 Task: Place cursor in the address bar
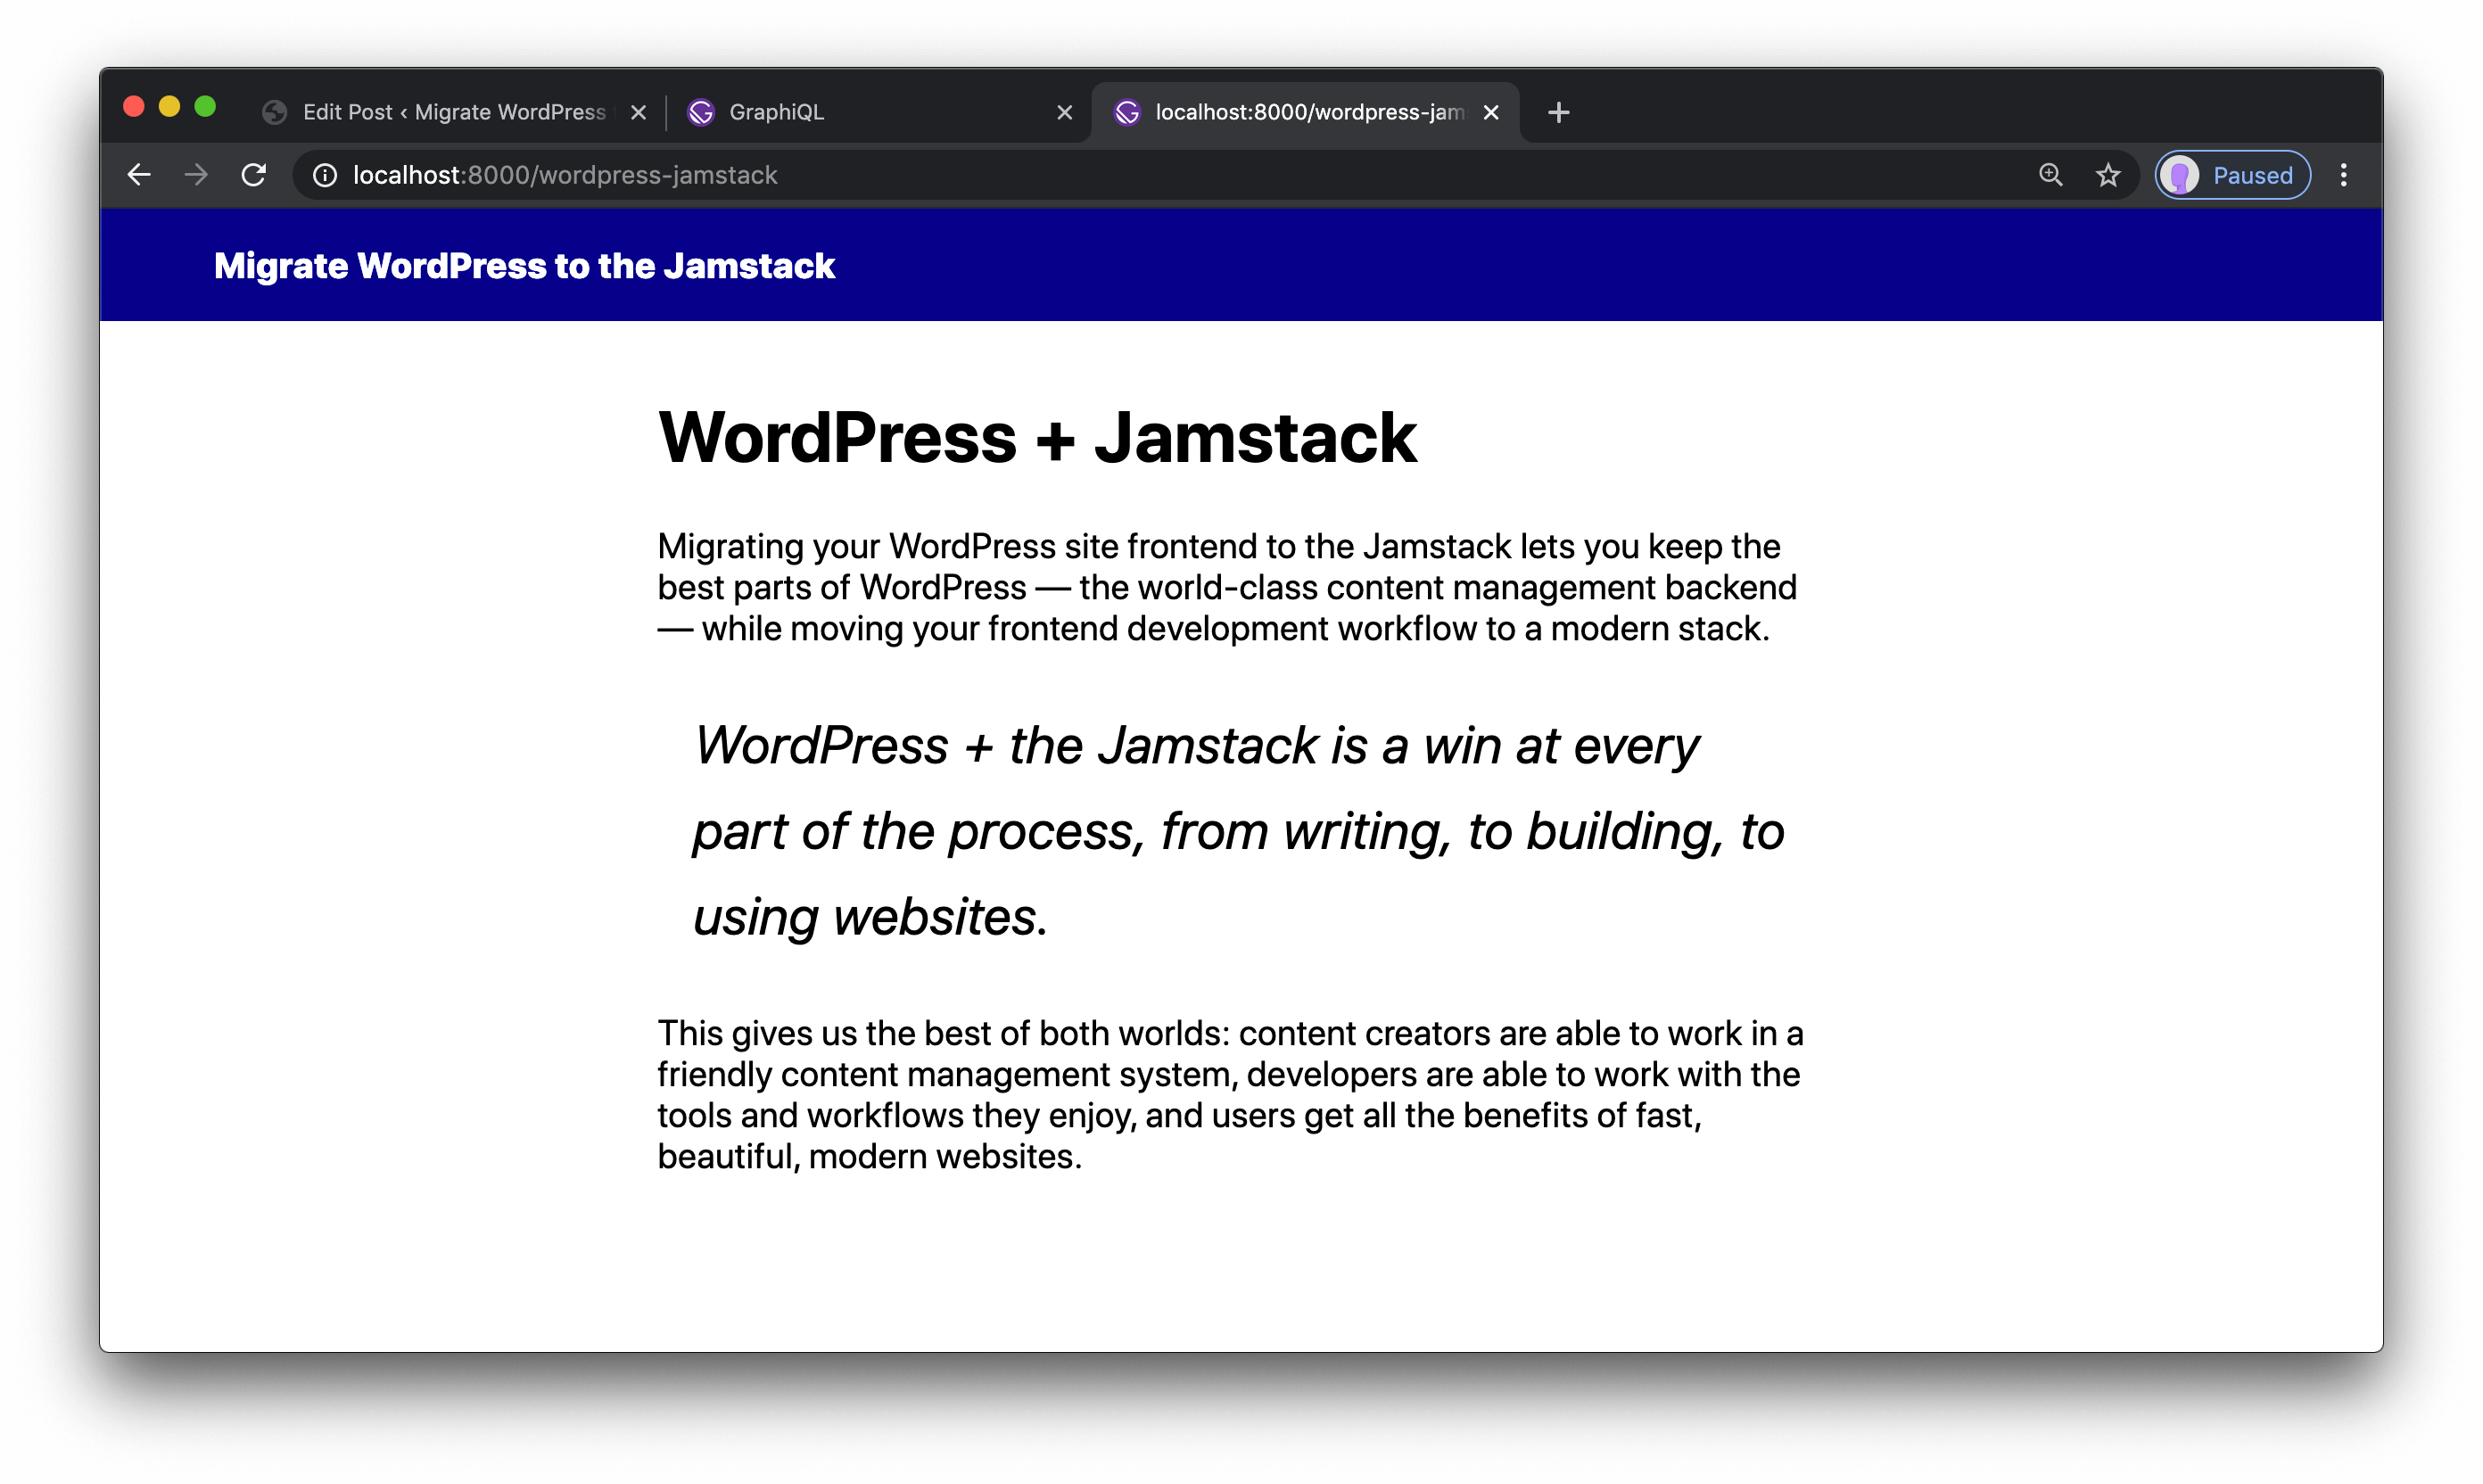click(700, 175)
